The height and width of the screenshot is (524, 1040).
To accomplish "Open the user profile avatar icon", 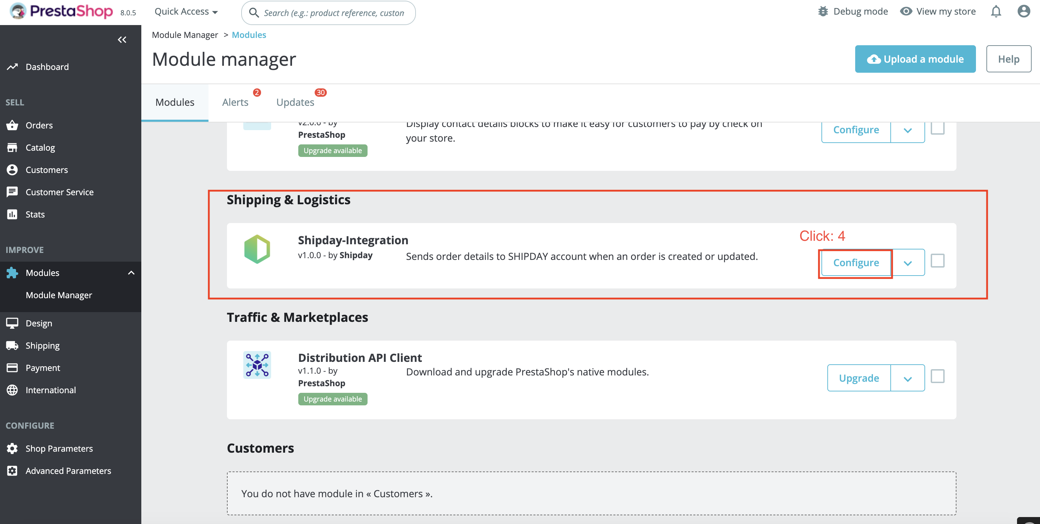I will click(x=1023, y=11).
